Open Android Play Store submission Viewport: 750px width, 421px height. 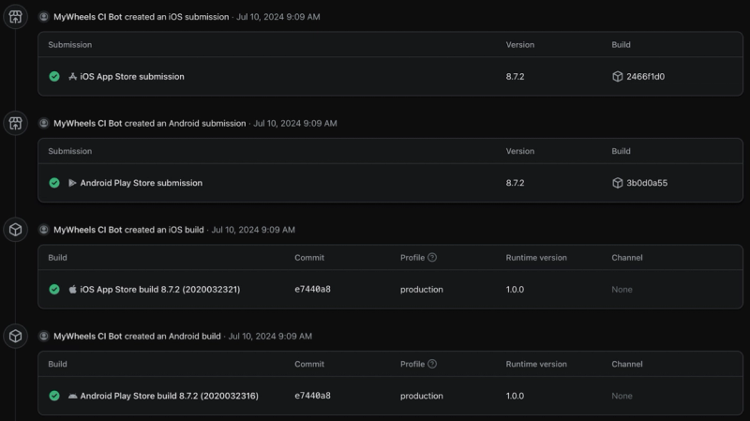point(142,183)
